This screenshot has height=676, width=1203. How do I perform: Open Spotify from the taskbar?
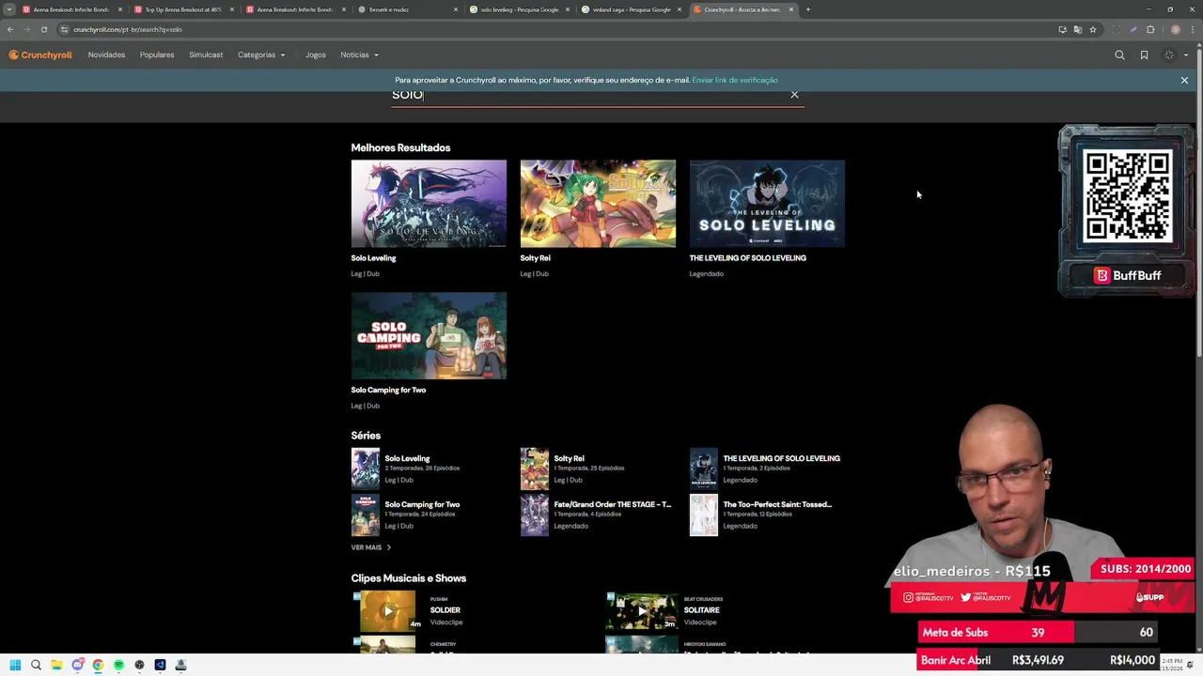118,665
